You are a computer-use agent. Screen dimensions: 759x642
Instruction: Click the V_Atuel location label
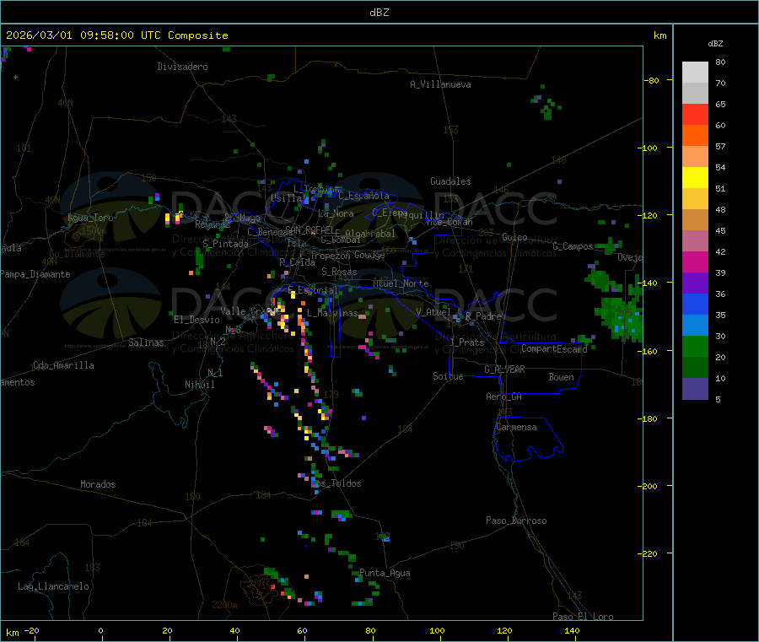(433, 312)
